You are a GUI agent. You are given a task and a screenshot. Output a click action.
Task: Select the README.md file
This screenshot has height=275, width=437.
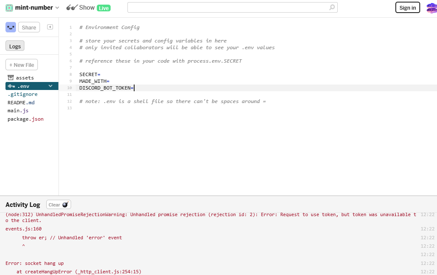21,102
